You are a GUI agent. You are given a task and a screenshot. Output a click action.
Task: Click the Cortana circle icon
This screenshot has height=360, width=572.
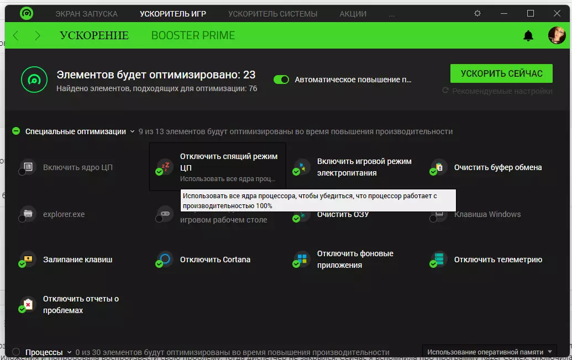pos(165,259)
